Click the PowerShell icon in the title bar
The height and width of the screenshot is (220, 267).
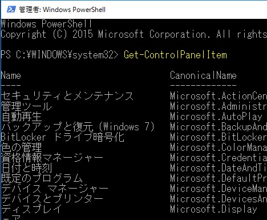pos(11,9)
